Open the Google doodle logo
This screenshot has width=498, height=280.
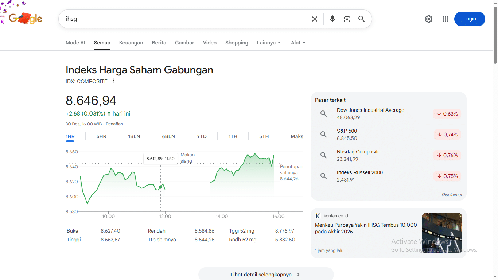coord(25,18)
